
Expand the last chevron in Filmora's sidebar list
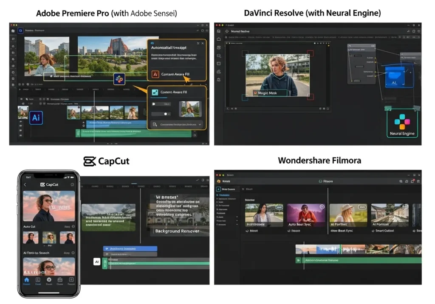237,225
